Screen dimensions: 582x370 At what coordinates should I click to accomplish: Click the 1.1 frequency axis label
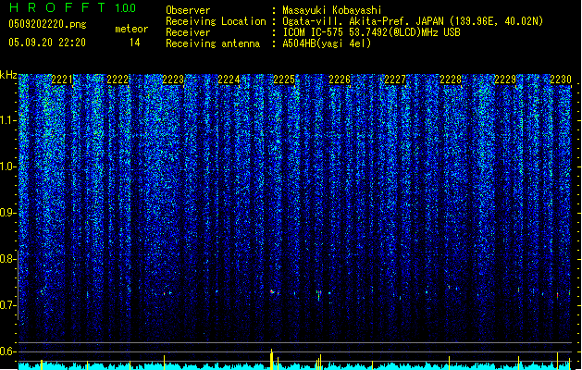7,120
